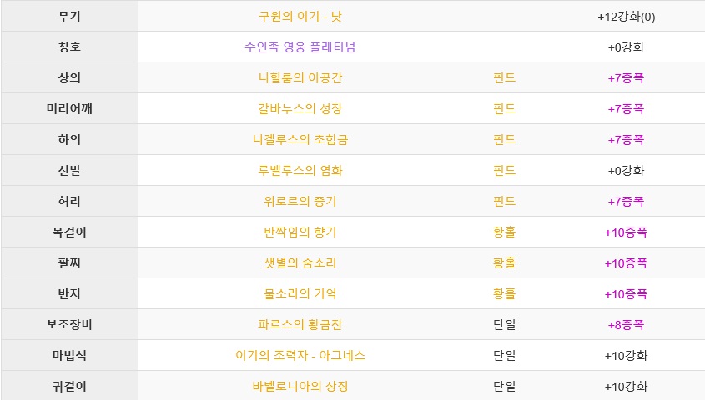Open the 샛별의 숨소리 bracelet item
Image resolution: width=705 pixels, height=400 pixels.
[300, 263]
